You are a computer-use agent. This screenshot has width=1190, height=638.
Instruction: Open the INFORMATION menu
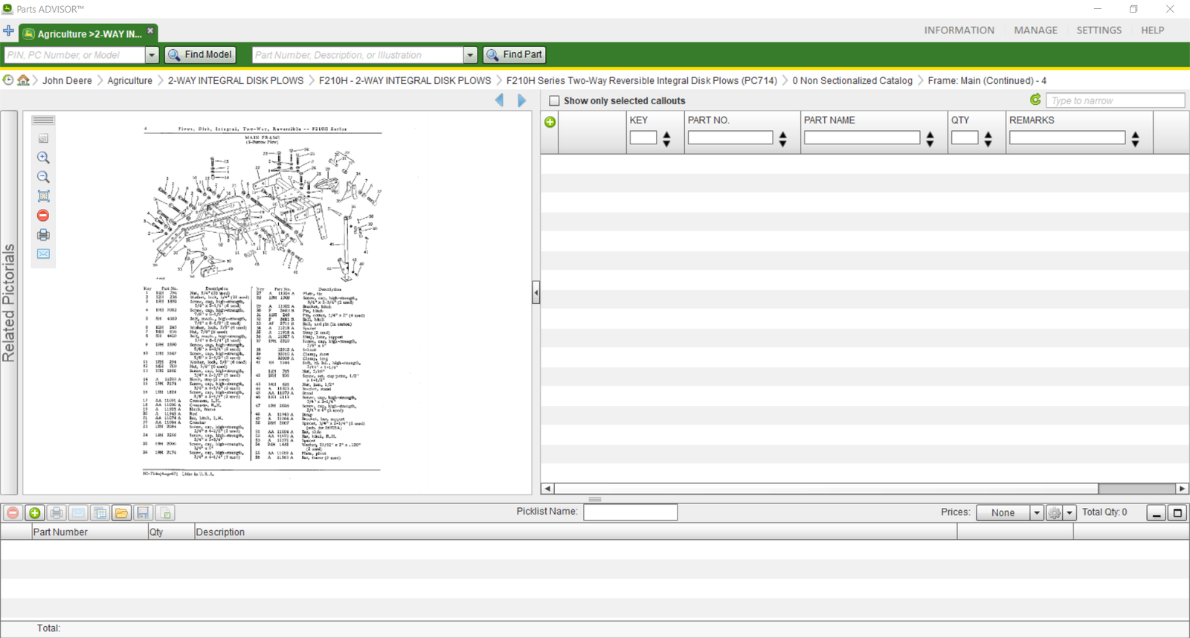(959, 30)
